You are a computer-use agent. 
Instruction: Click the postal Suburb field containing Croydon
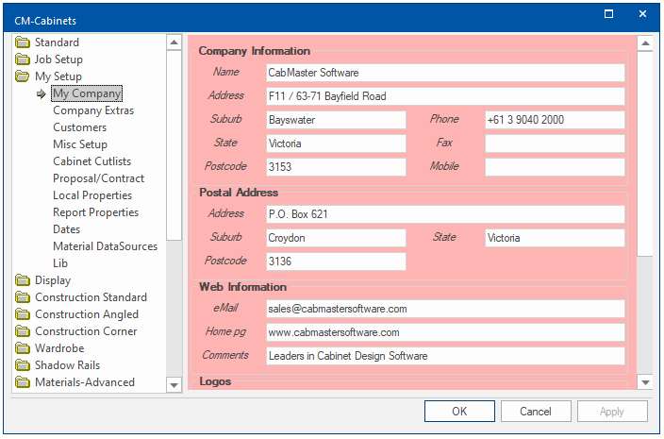coord(336,238)
